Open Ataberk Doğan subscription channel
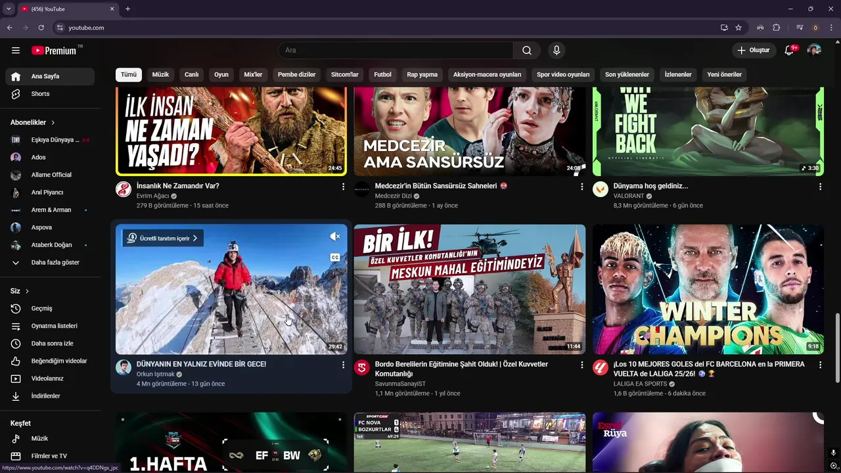The height and width of the screenshot is (473, 841). 50,245
